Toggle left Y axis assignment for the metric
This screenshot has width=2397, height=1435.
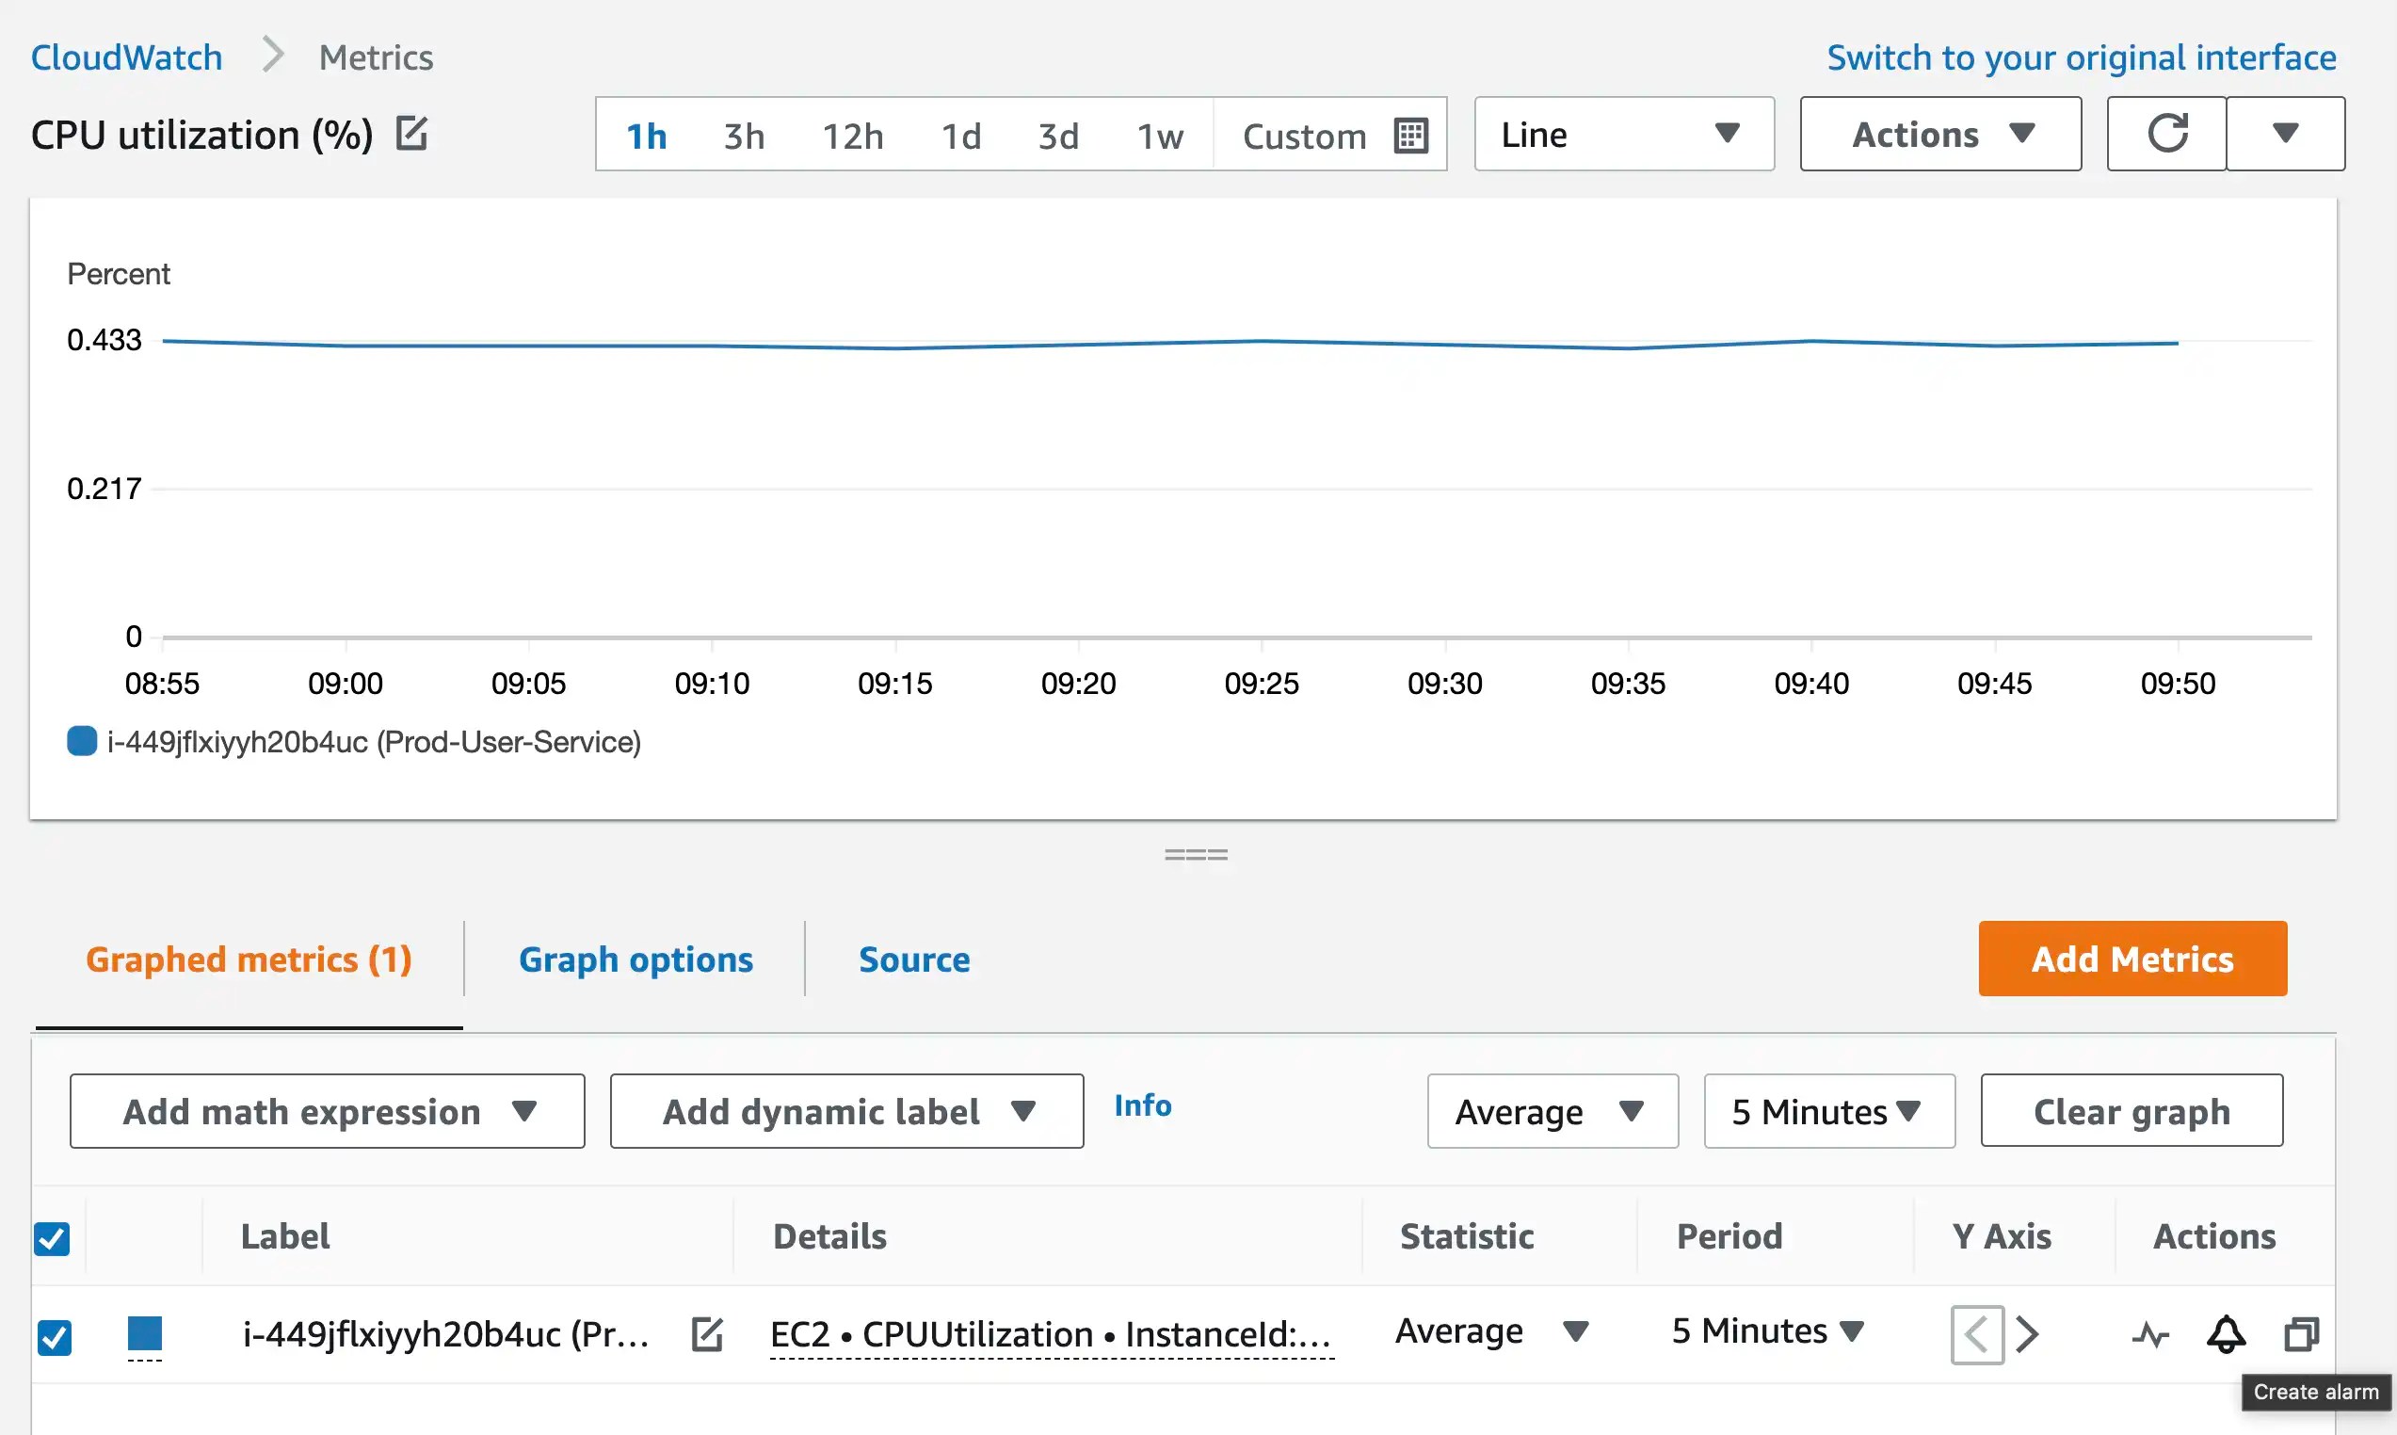1975,1333
